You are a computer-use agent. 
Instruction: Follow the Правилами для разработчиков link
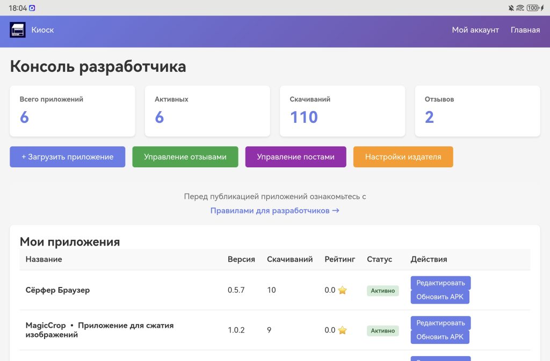click(274, 211)
